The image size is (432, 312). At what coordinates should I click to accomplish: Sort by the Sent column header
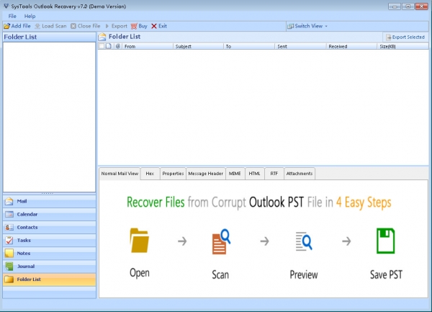[300, 46]
